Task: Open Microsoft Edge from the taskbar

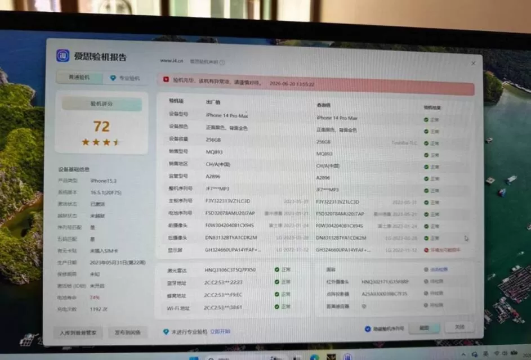Action: coord(314,358)
